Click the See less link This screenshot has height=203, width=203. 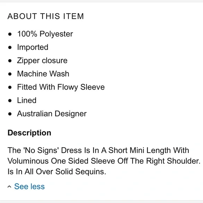point(29,187)
